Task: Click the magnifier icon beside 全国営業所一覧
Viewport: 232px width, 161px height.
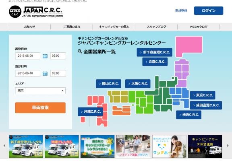Action: 80,51
